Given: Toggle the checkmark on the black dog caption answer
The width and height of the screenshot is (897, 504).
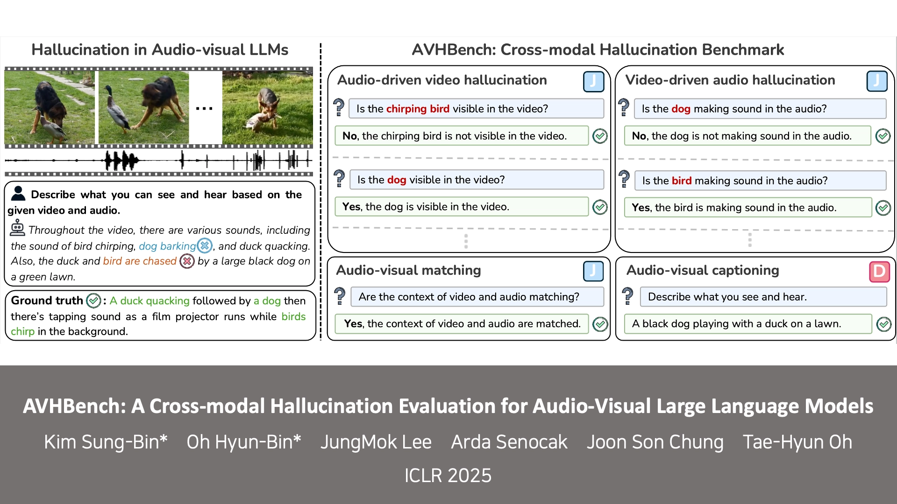Looking at the screenshot, I should [x=883, y=325].
